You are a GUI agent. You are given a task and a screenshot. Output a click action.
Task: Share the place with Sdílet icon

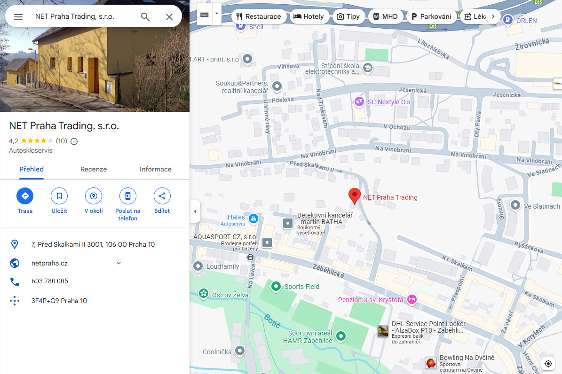162,196
